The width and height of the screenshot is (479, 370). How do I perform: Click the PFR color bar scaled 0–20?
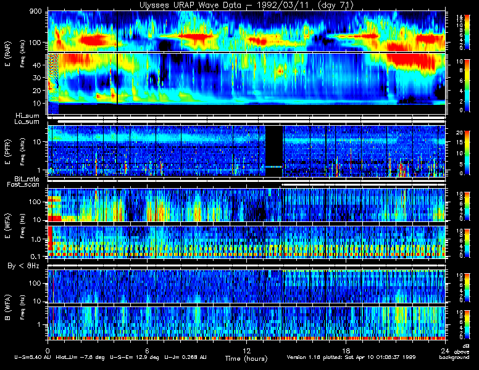(467, 153)
